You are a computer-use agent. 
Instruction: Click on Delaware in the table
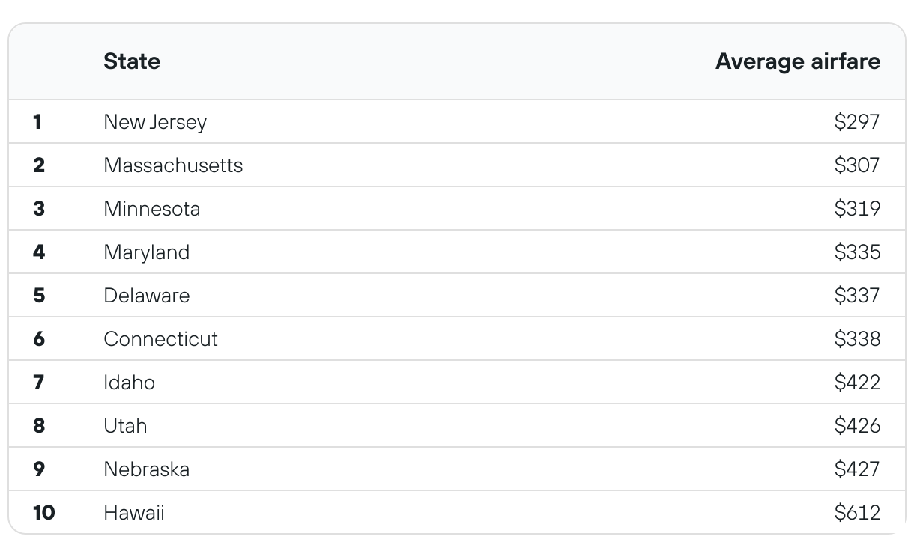[147, 295]
